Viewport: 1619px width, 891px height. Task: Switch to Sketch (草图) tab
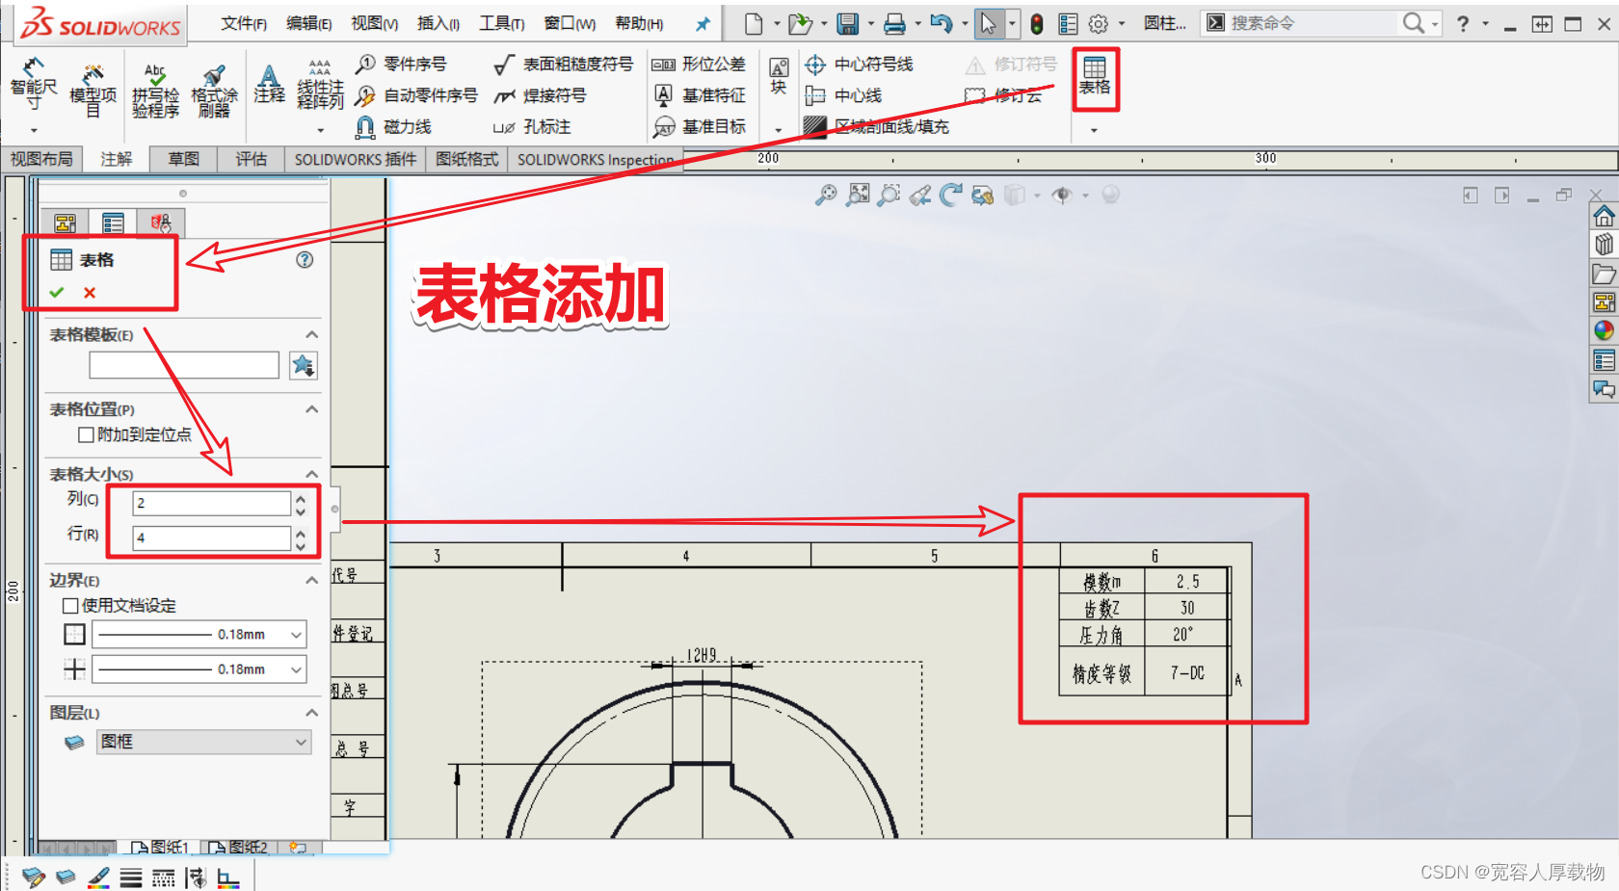(184, 159)
